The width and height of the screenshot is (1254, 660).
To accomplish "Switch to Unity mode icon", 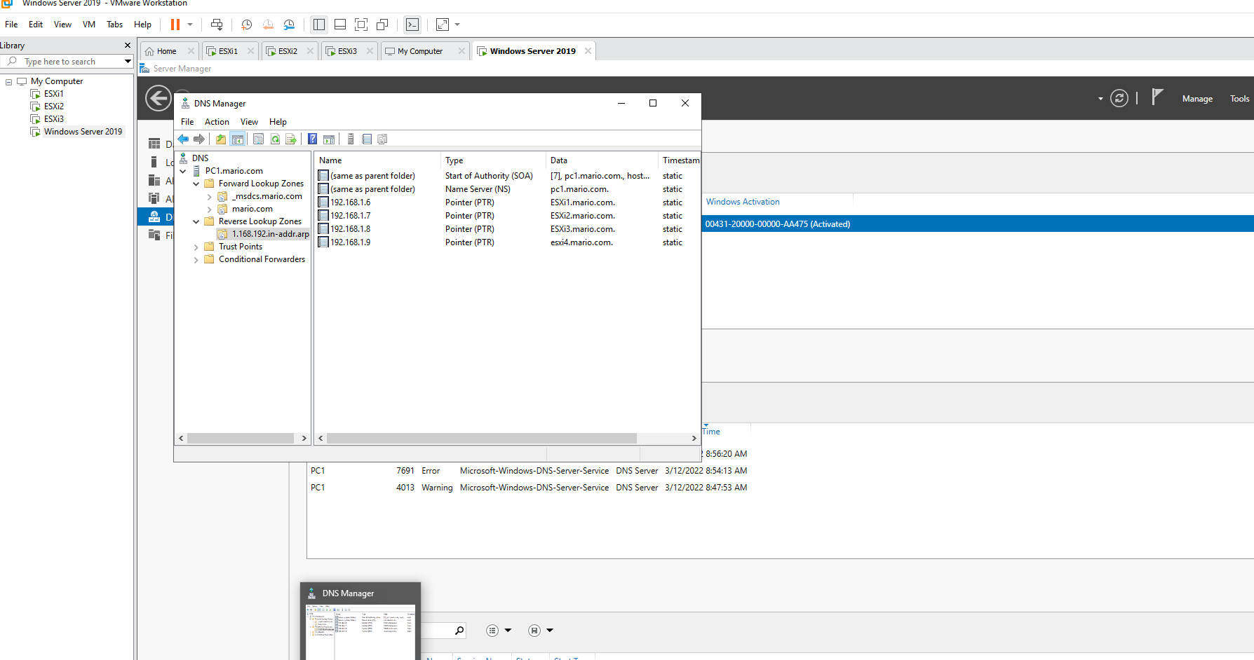I will click(382, 25).
